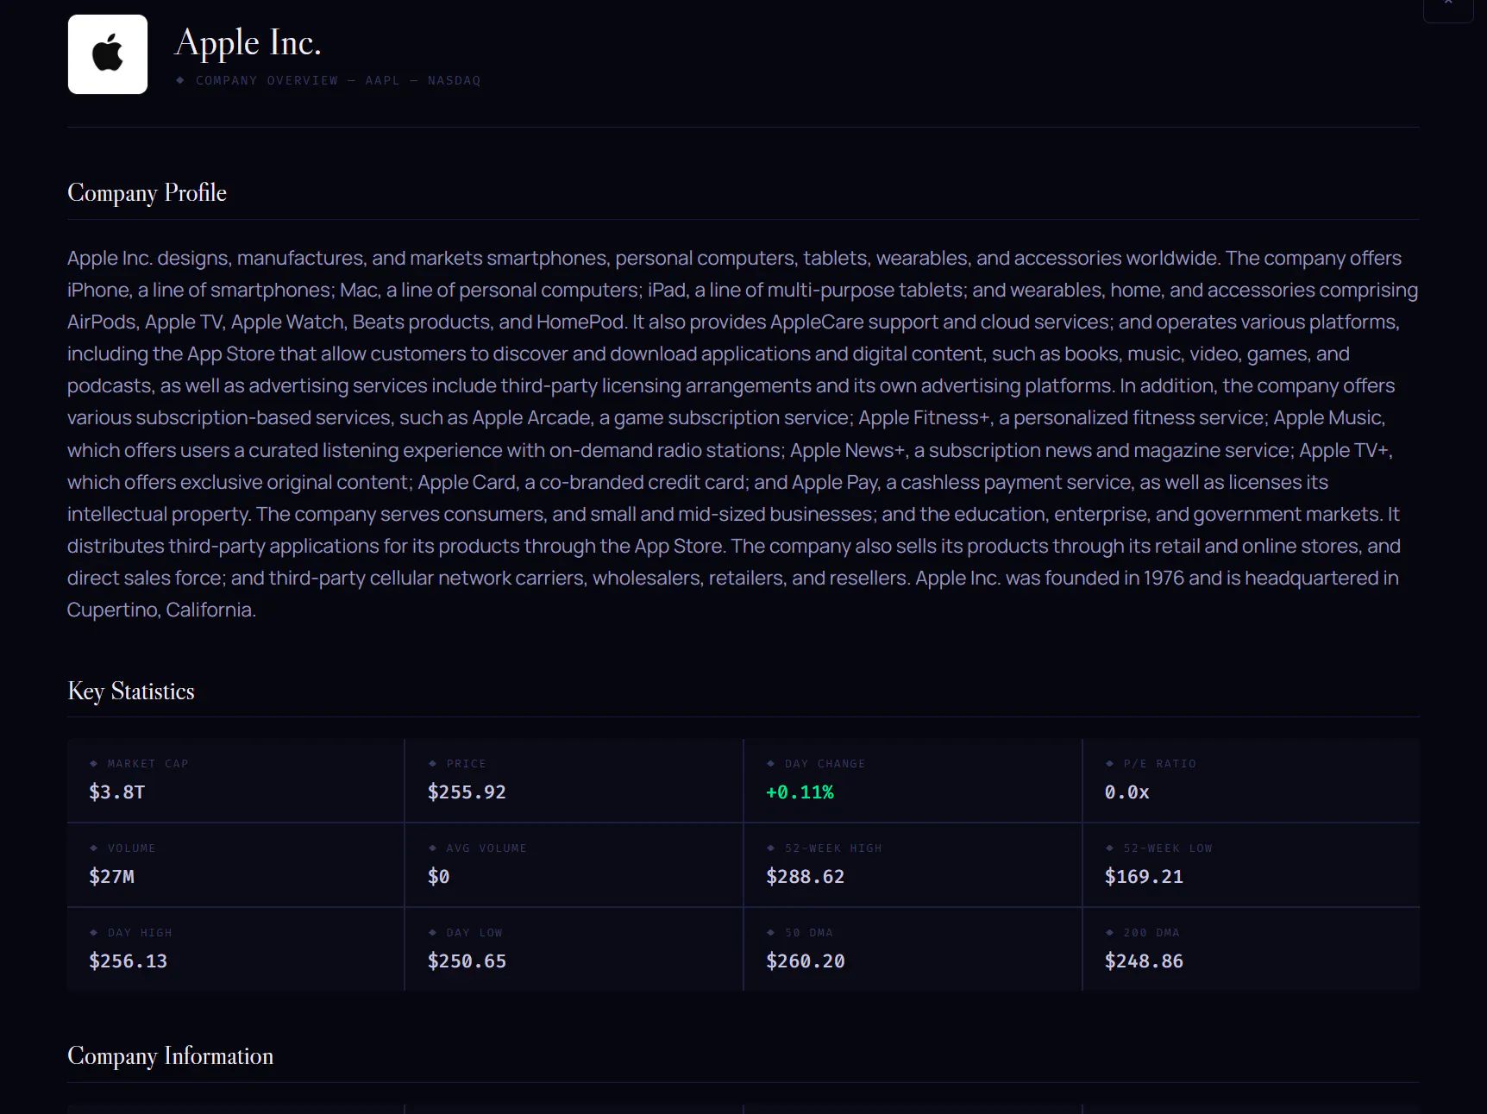The height and width of the screenshot is (1114, 1487).
Task: Click the "MARKET CAP" label
Action: coord(148,764)
